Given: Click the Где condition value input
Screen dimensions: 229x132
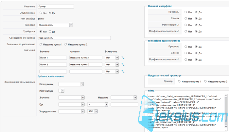Looking at the screenshot, I should (124, 104).
